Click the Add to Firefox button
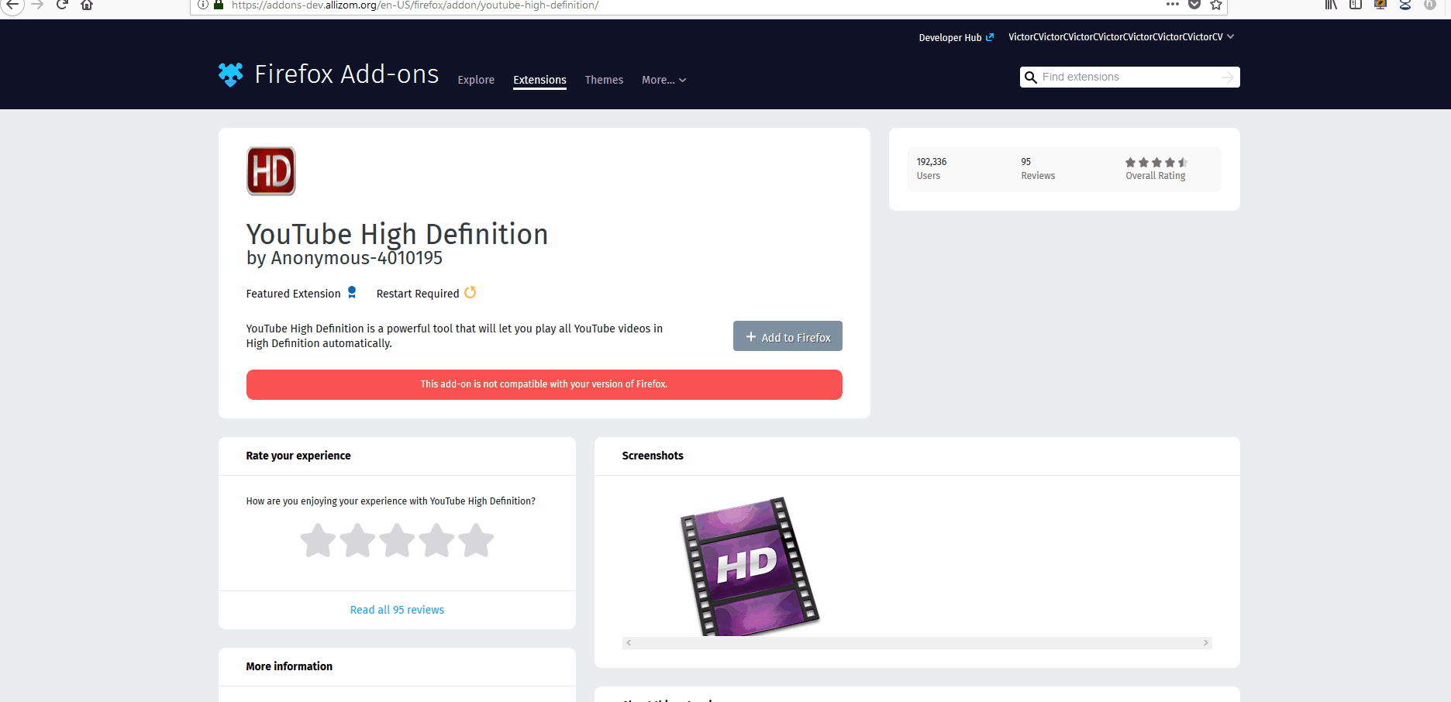Viewport: 1451px width, 702px height. point(788,336)
